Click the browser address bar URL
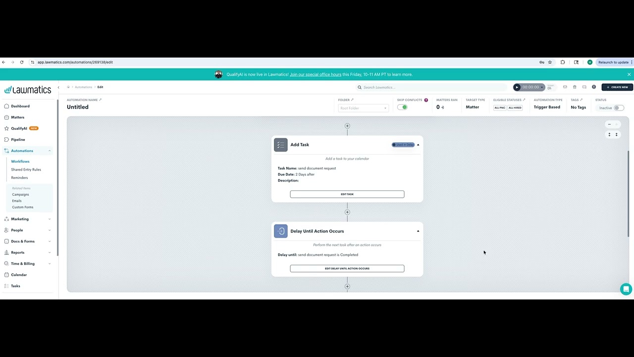The image size is (634, 357). click(75, 62)
